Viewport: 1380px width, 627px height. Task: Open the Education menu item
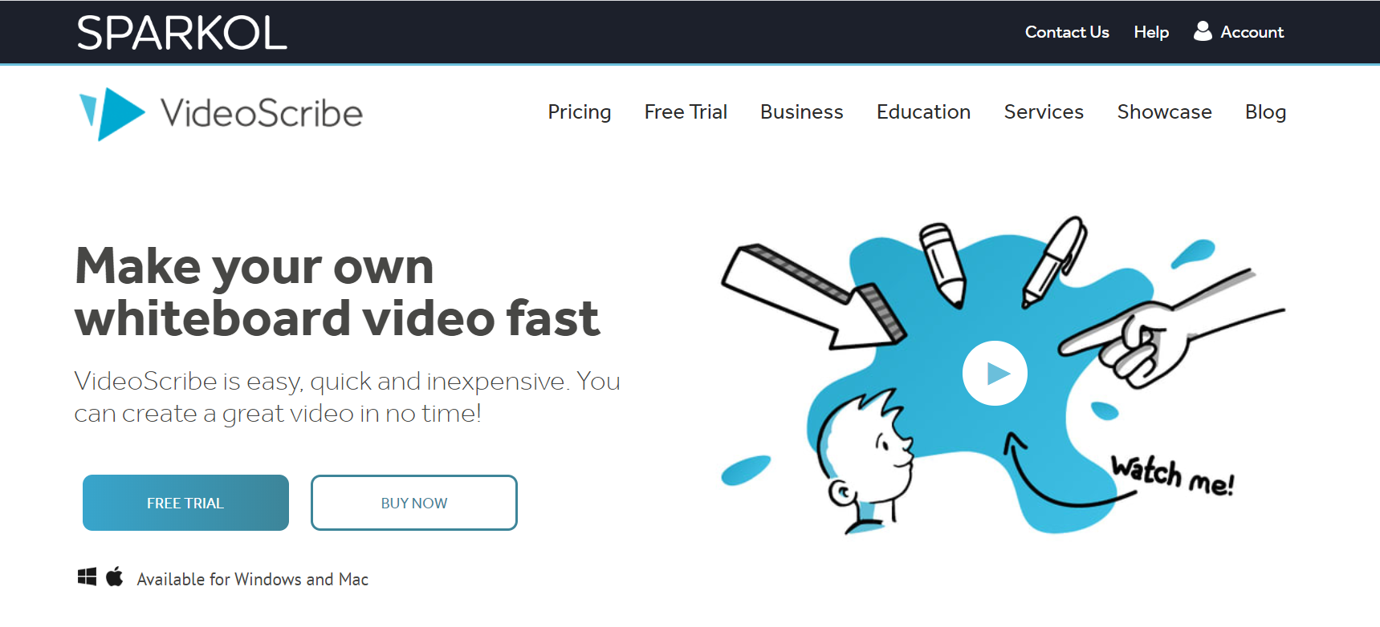(924, 112)
